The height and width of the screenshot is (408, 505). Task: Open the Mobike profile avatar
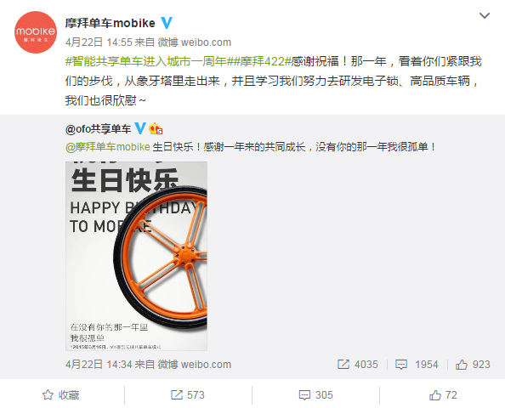pyautogui.click(x=36, y=32)
